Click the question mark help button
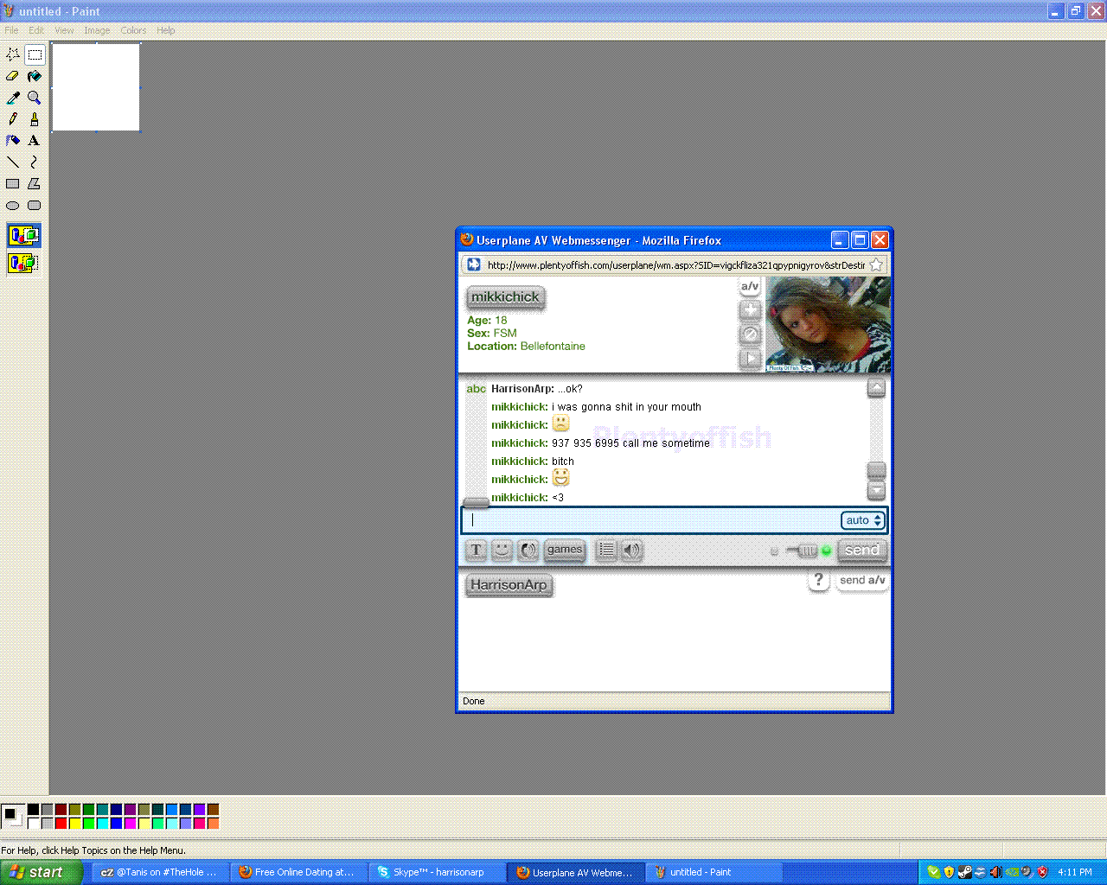The image size is (1107, 885). (x=818, y=580)
